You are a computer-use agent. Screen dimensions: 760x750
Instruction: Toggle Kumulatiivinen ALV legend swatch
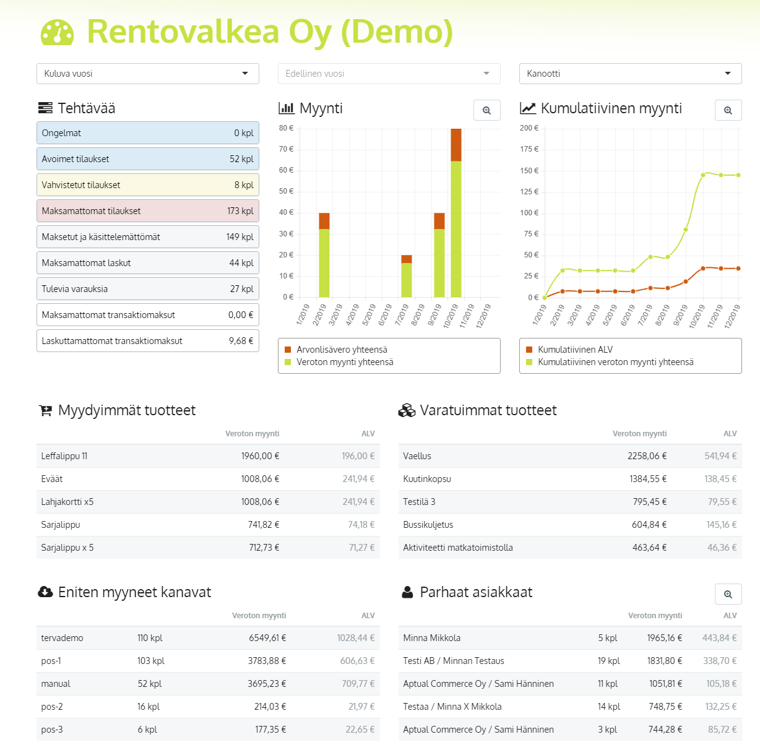coord(529,350)
